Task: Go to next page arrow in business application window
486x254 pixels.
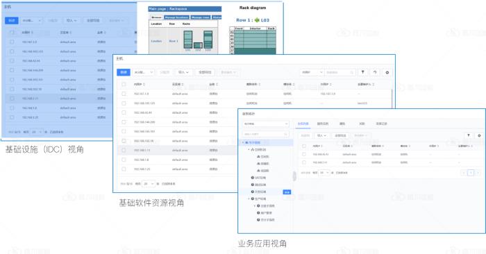Action: 478,173
